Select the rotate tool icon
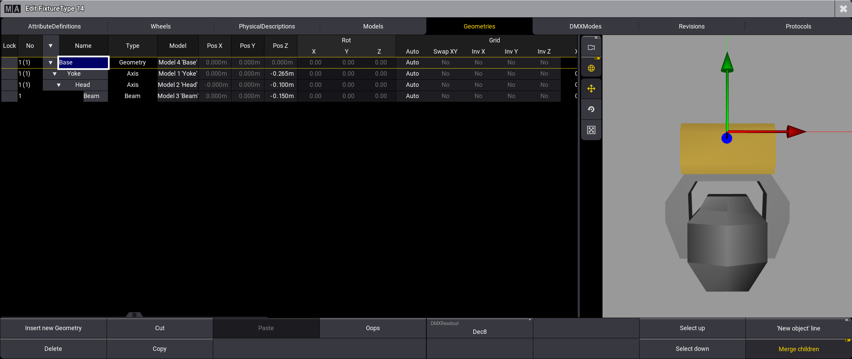 click(x=591, y=109)
